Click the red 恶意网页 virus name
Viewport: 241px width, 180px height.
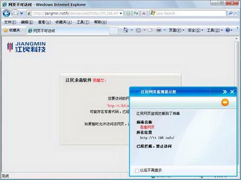click(147, 128)
